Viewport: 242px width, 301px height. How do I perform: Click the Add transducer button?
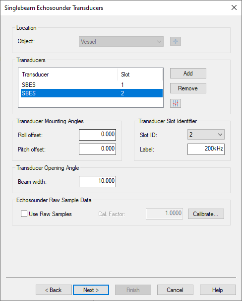[188, 74]
